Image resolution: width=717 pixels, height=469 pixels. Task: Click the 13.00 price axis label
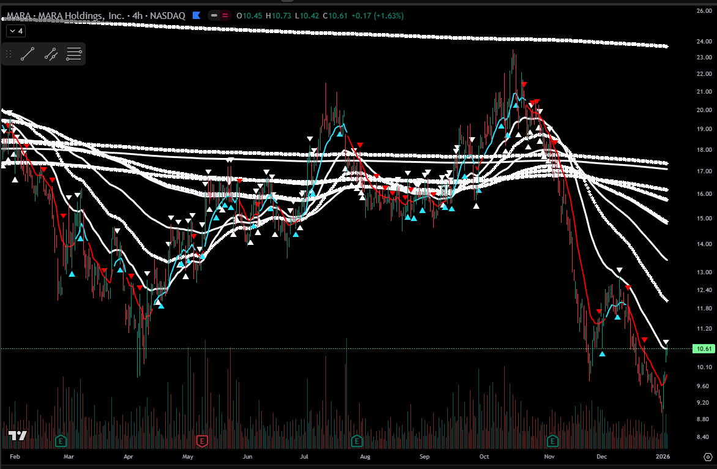(704, 272)
